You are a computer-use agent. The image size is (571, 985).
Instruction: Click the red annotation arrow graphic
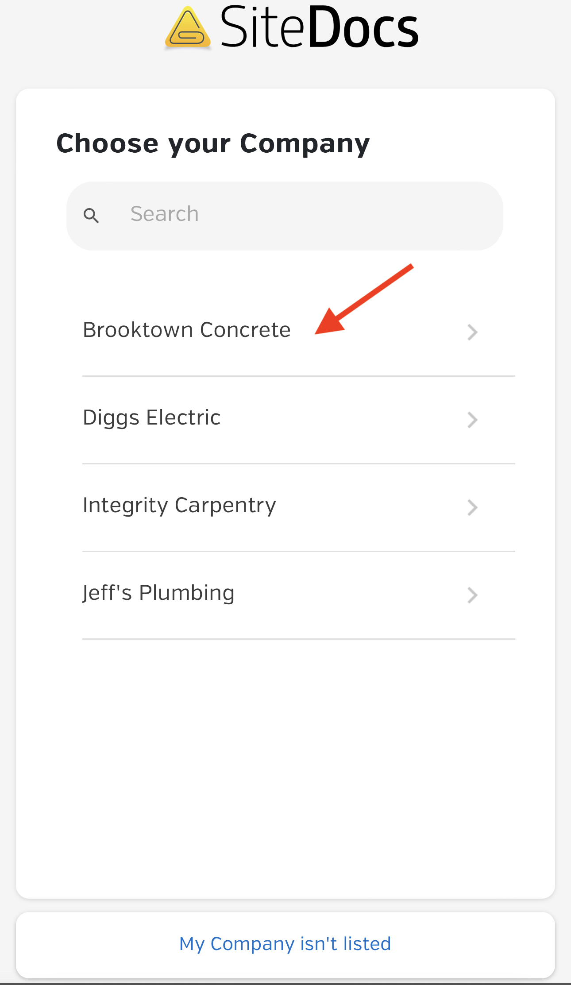[x=364, y=299]
